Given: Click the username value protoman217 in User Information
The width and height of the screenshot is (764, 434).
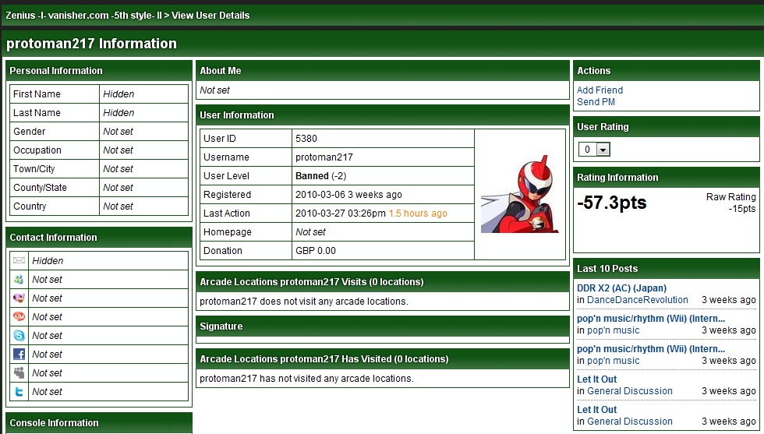Looking at the screenshot, I should 324,157.
